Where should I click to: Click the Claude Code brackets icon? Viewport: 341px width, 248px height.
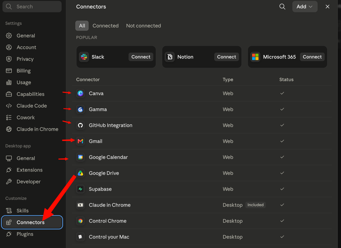pos(9,106)
